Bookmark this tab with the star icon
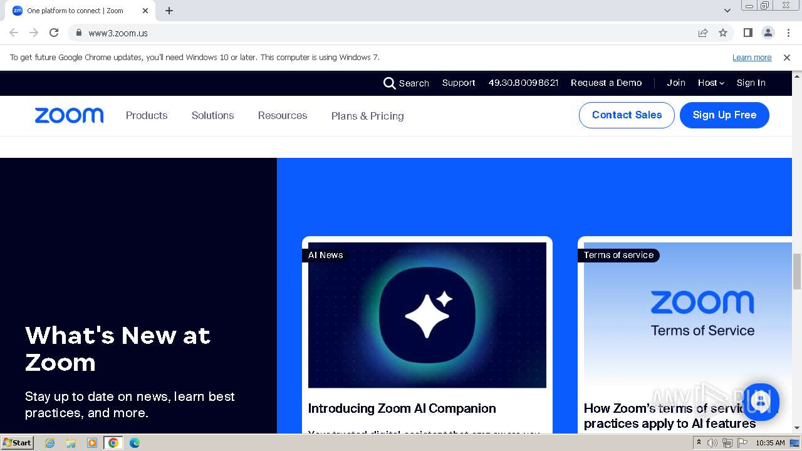Image resolution: width=802 pixels, height=451 pixels. (723, 33)
